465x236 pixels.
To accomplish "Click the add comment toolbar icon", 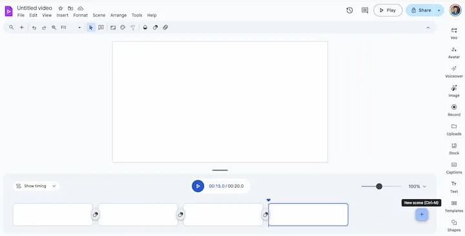I will pyautogui.click(x=101, y=27).
